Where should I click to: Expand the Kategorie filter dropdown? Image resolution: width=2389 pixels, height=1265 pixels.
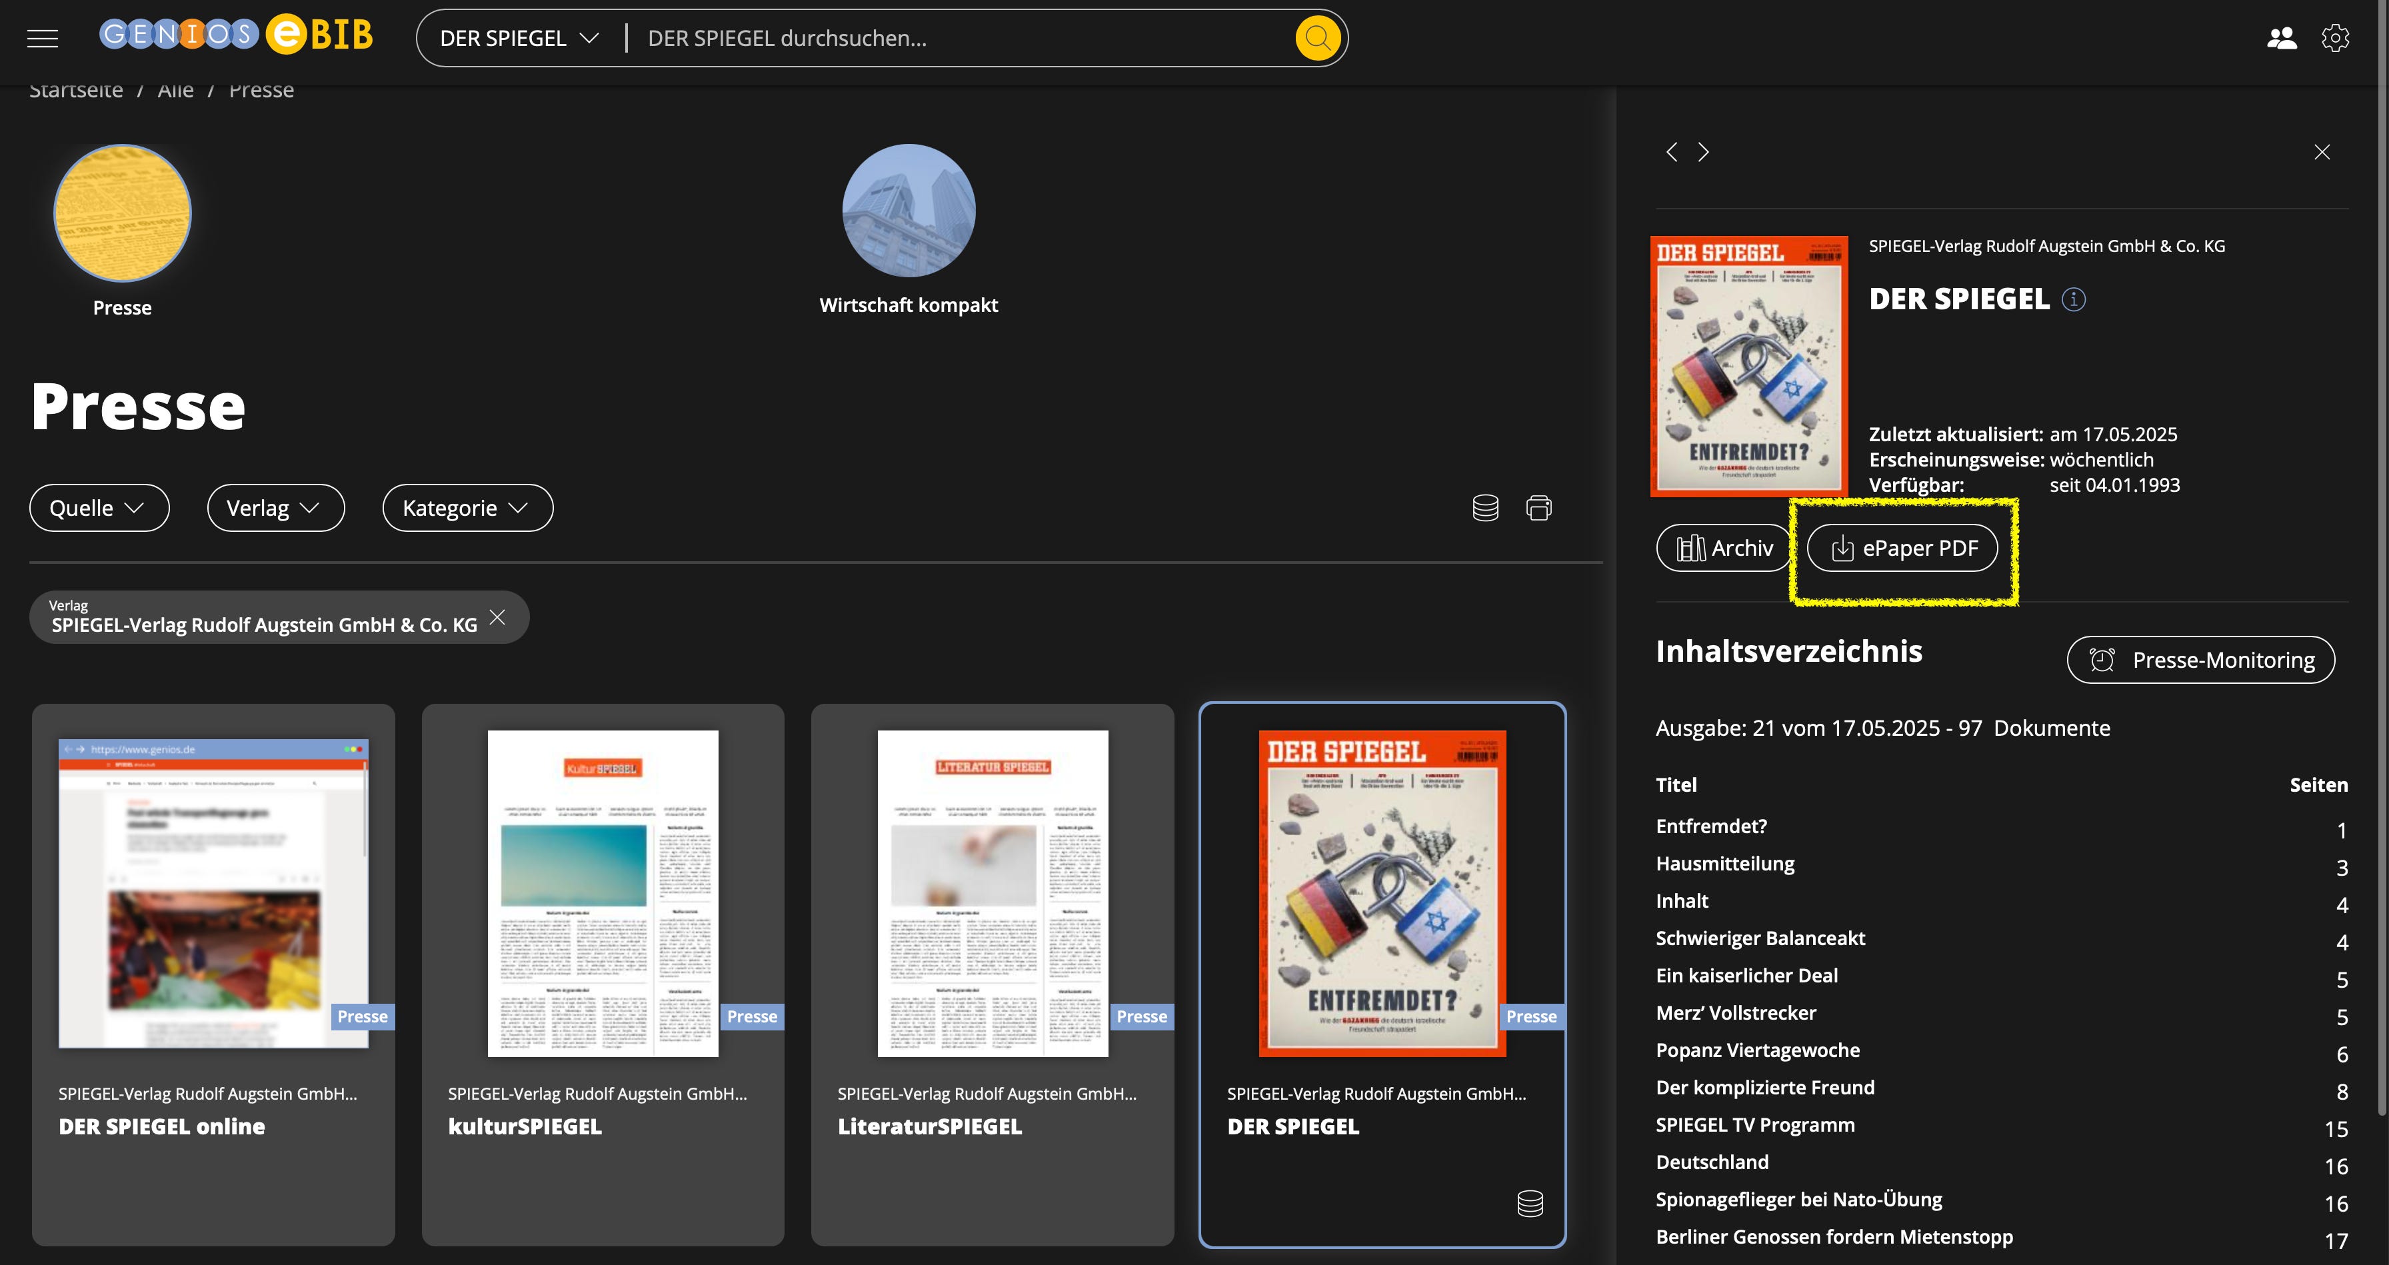[x=467, y=507]
